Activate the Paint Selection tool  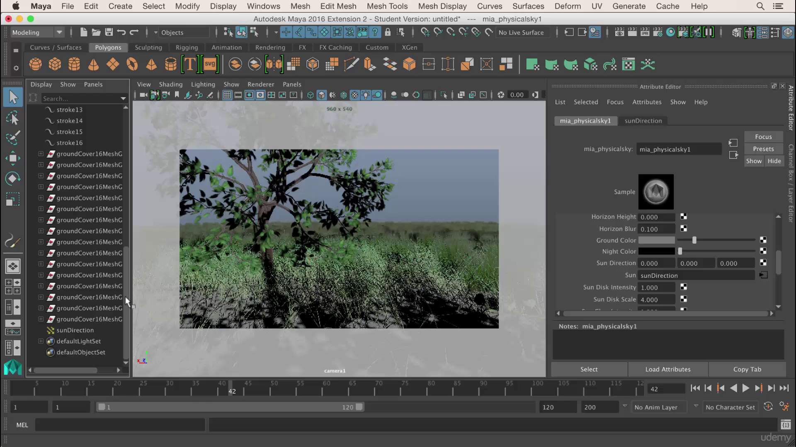[x=13, y=138]
